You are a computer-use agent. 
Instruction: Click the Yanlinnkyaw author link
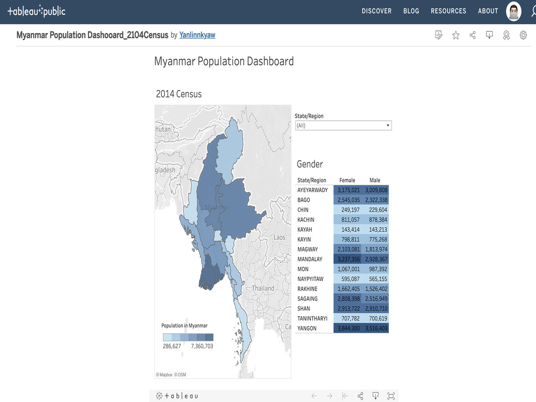(197, 35)
